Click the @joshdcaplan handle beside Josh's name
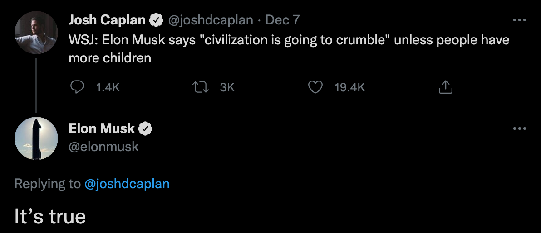Image resolution: width=541 pixels, height=233 pixels. (x=211, y=20)
